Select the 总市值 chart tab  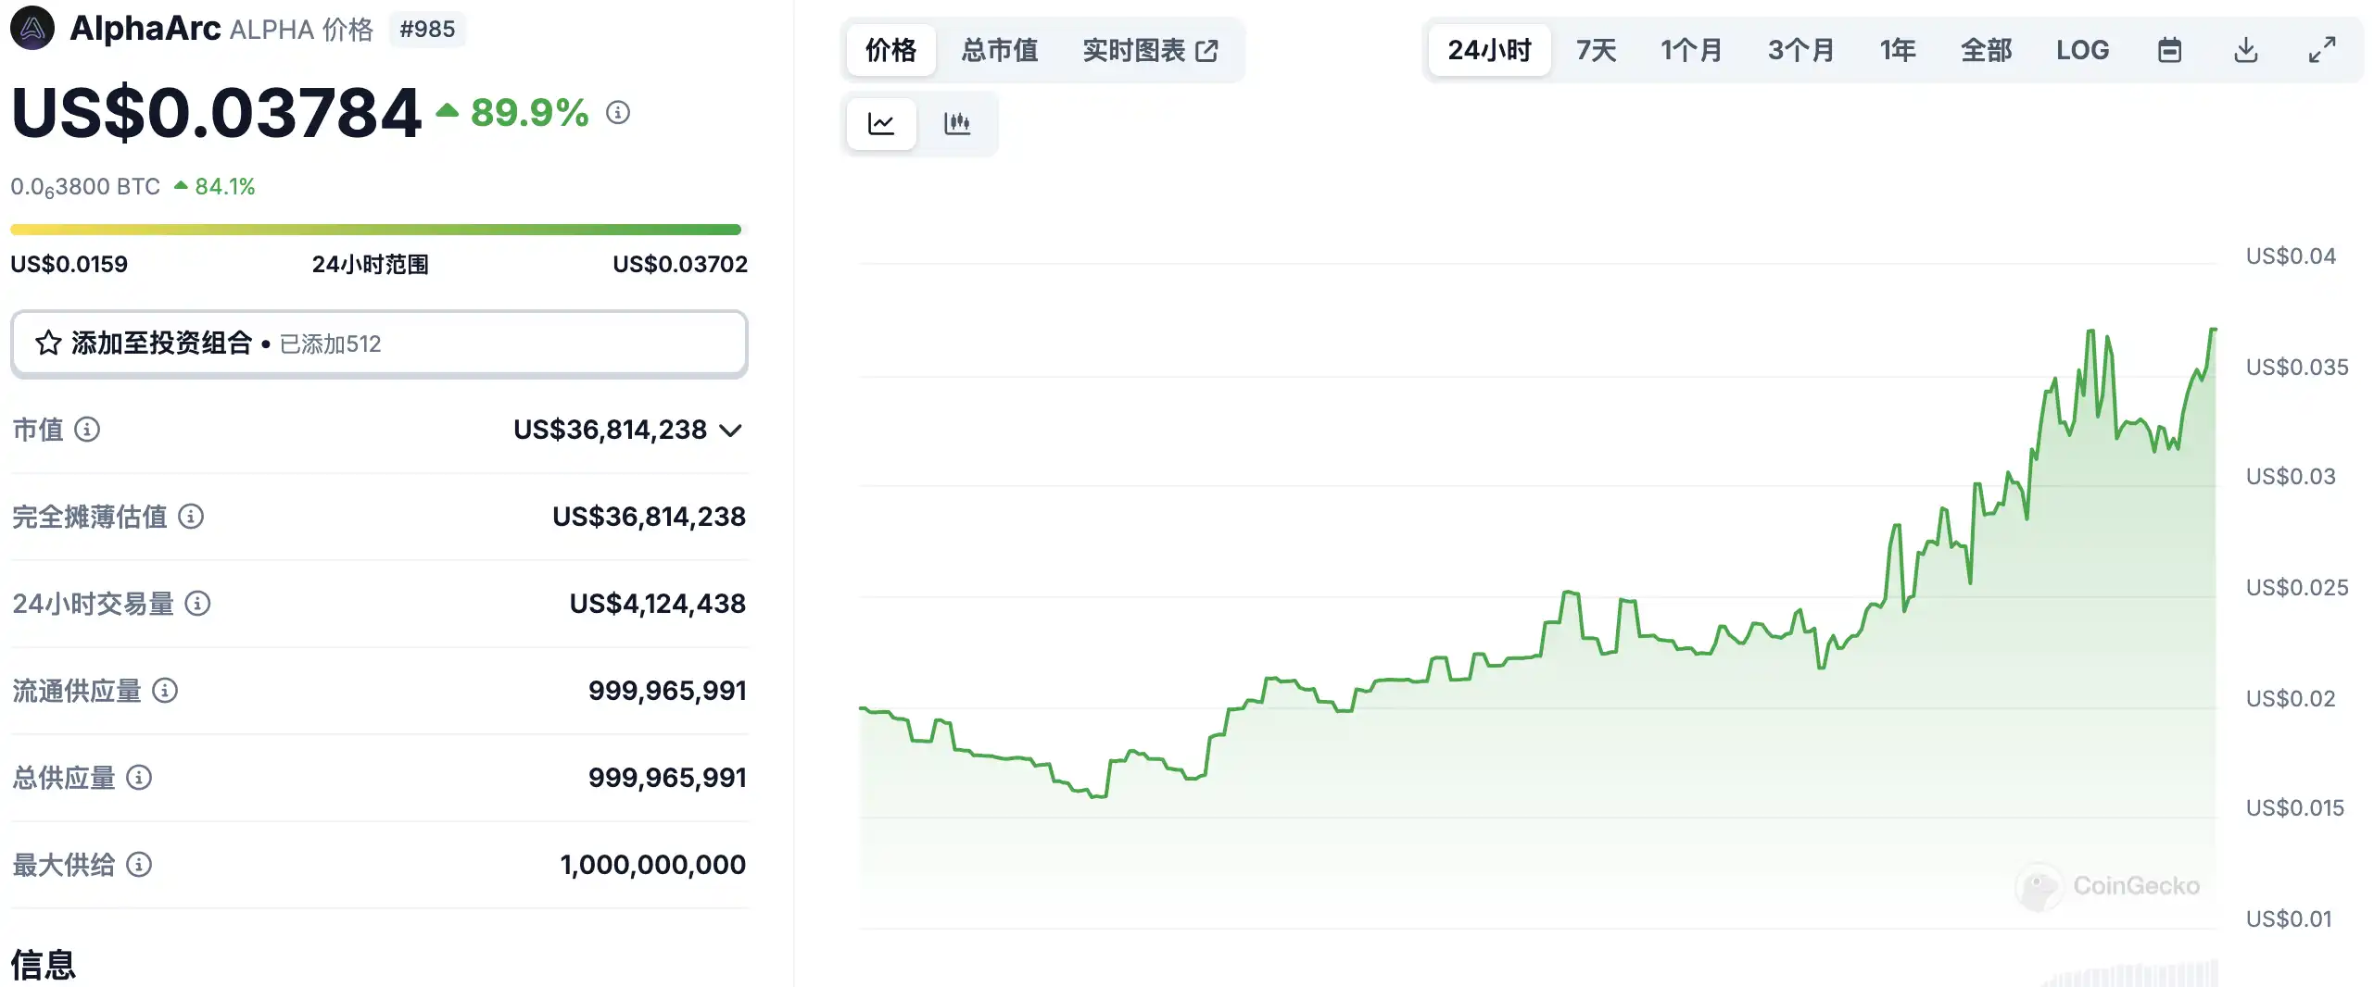click(x=999, y=50)
